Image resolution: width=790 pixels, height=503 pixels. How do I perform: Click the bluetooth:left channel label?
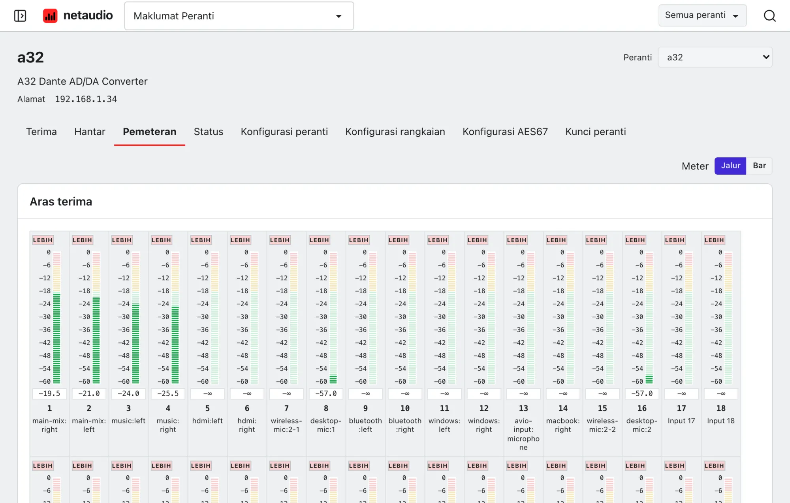[365, 425]
